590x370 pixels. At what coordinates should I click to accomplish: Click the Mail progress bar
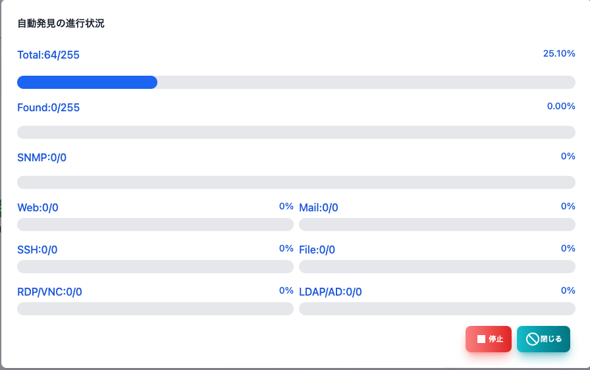click(437, 225)
